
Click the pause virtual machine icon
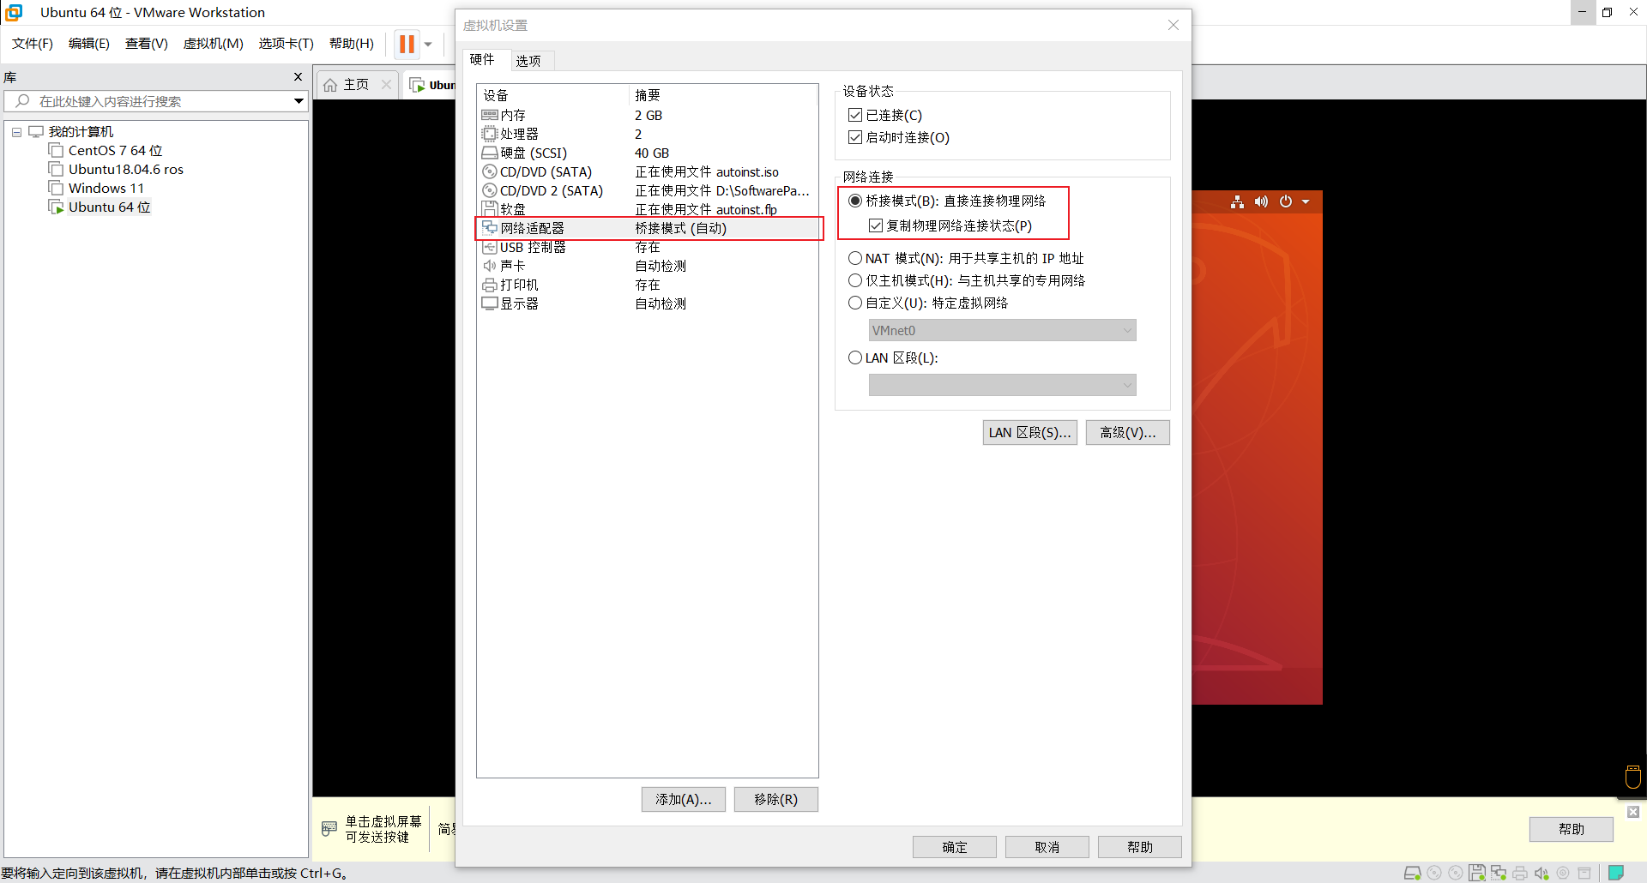pyautogui.click(x=407, y=44)
